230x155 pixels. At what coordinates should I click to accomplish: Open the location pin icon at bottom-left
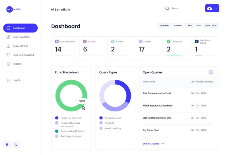7,145
